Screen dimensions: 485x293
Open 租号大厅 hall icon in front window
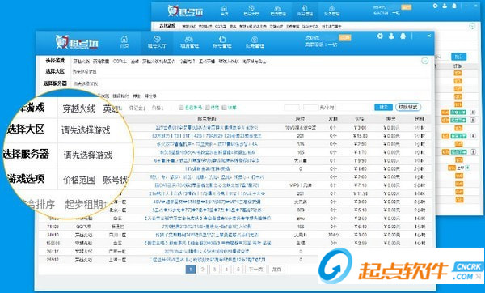[x=157, y=42]
